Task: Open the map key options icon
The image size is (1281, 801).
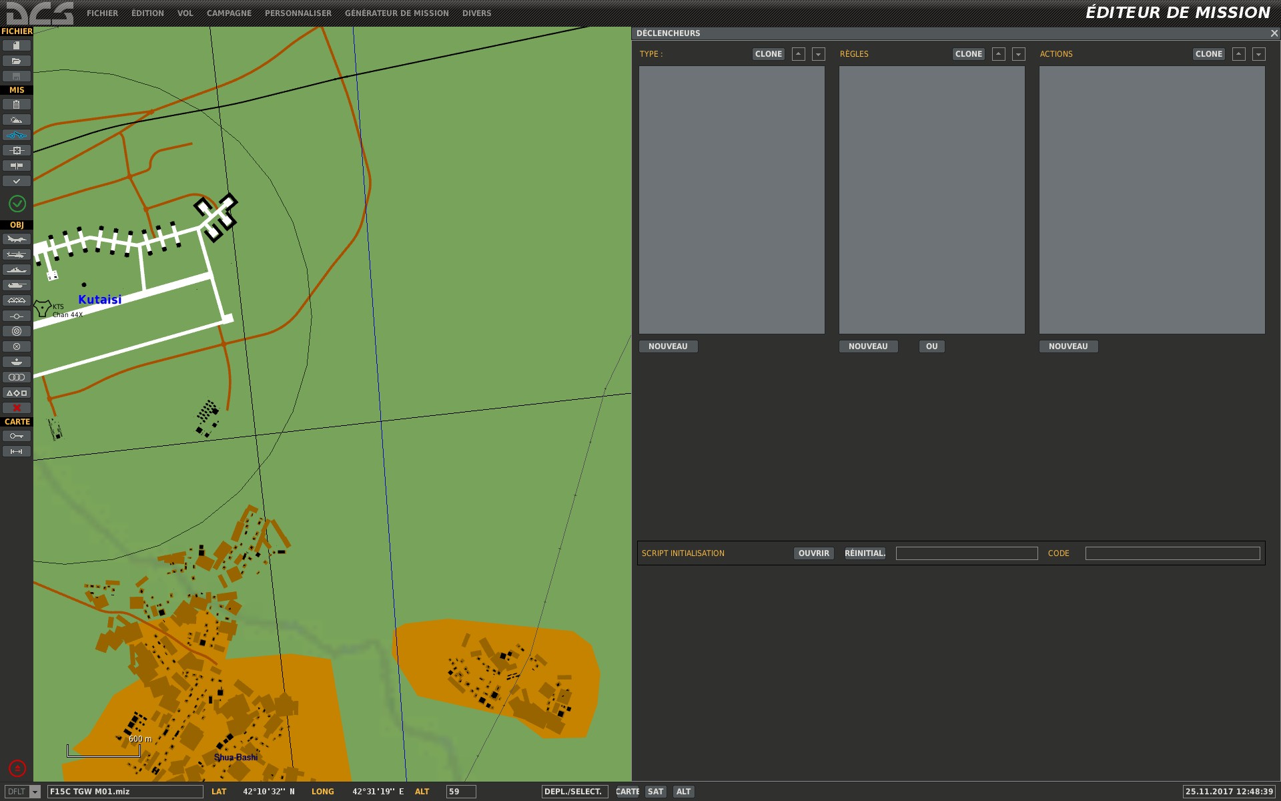Action: click(17, 436)
